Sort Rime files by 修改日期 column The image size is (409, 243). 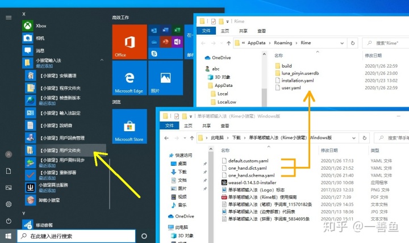point(373,55)
